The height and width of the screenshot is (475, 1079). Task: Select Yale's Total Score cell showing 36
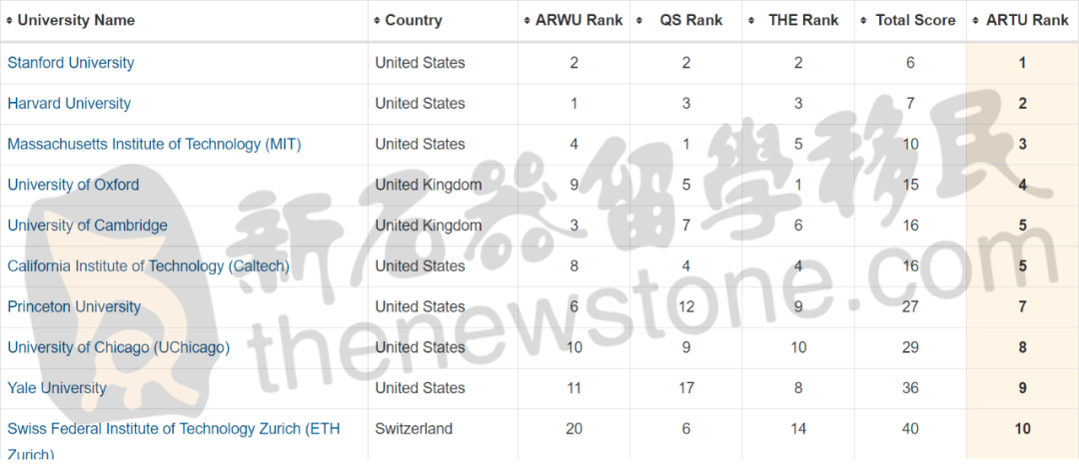tap(910, 388)
